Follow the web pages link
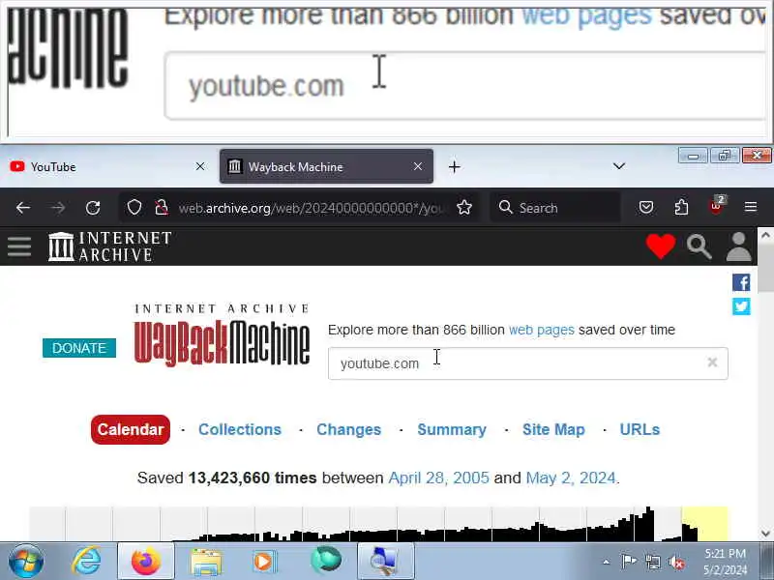 (542, 330)
